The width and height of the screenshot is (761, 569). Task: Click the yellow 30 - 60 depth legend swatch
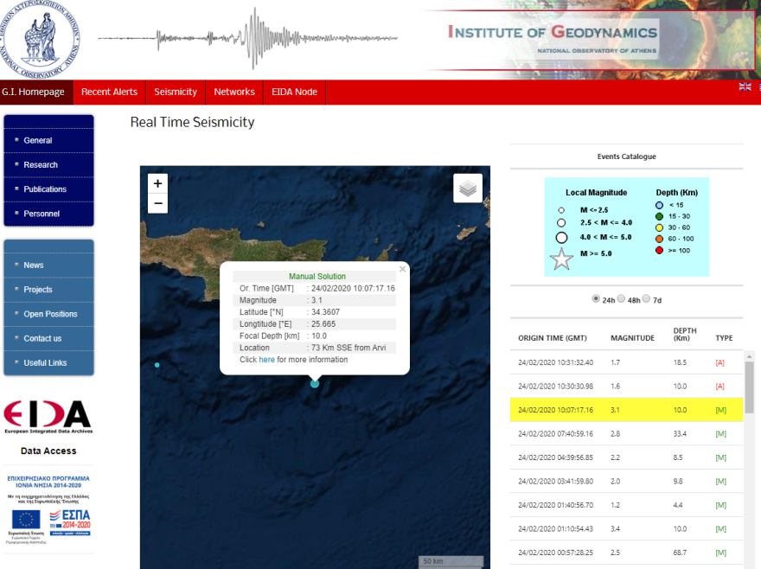(659, 227)
